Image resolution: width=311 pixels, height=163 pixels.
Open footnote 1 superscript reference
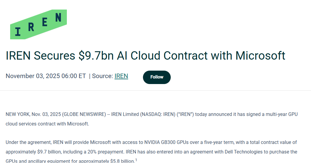(x=136, y=160)
